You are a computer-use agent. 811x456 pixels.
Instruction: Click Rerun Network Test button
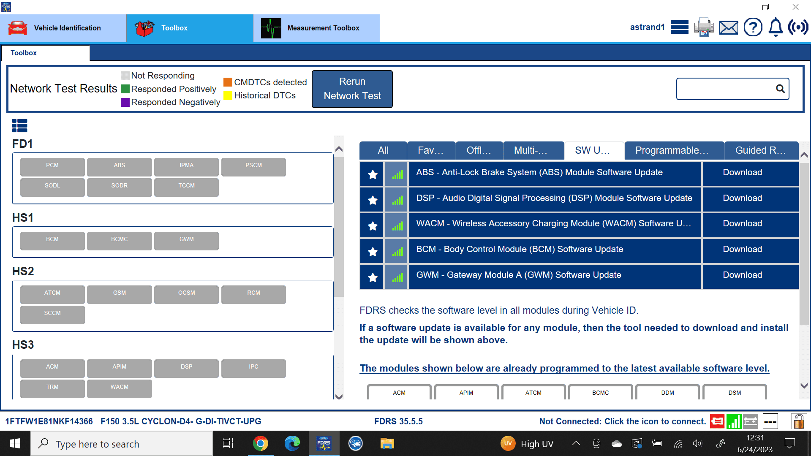point(352,89)
